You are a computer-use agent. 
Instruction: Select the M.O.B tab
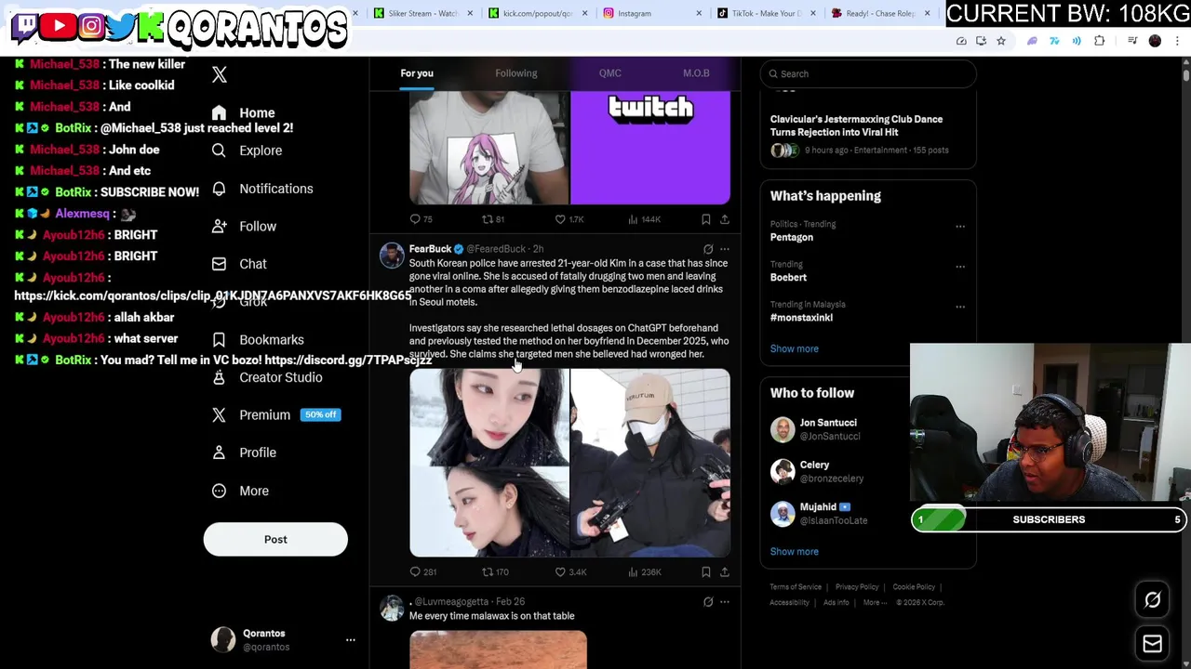click(696, 73)
